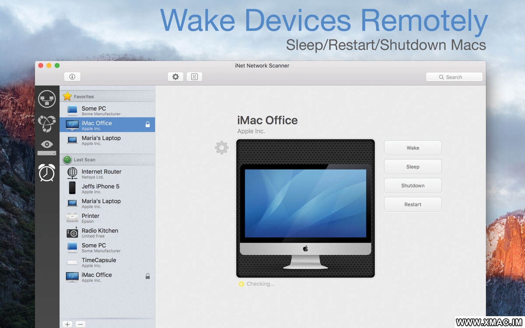Image resolution: width=525 pixels, height=328 pixels.
Task: Select Radio Kitchen device
Action: pos(107,233)
